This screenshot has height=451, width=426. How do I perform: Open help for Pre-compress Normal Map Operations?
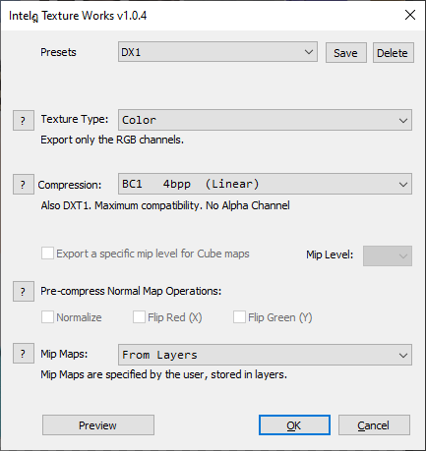(x=24, y=291)
